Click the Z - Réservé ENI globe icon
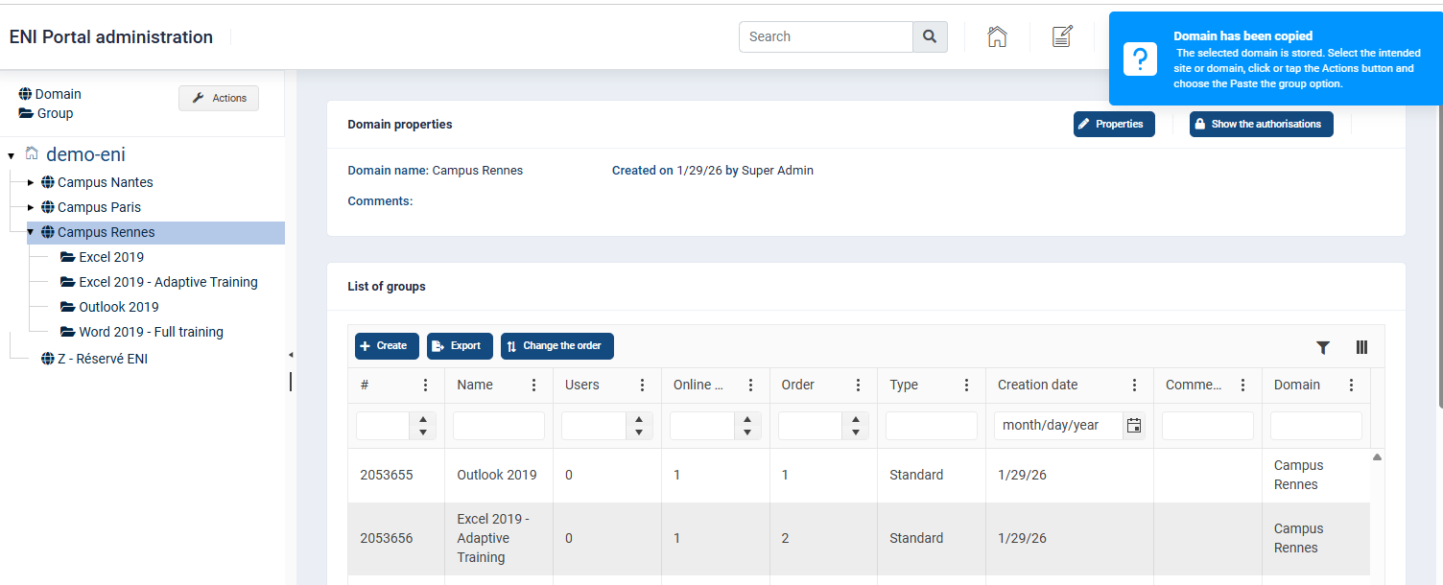The width and height of the screenshot is (1443, 585). pyautogui.click(x=48, y=359)
